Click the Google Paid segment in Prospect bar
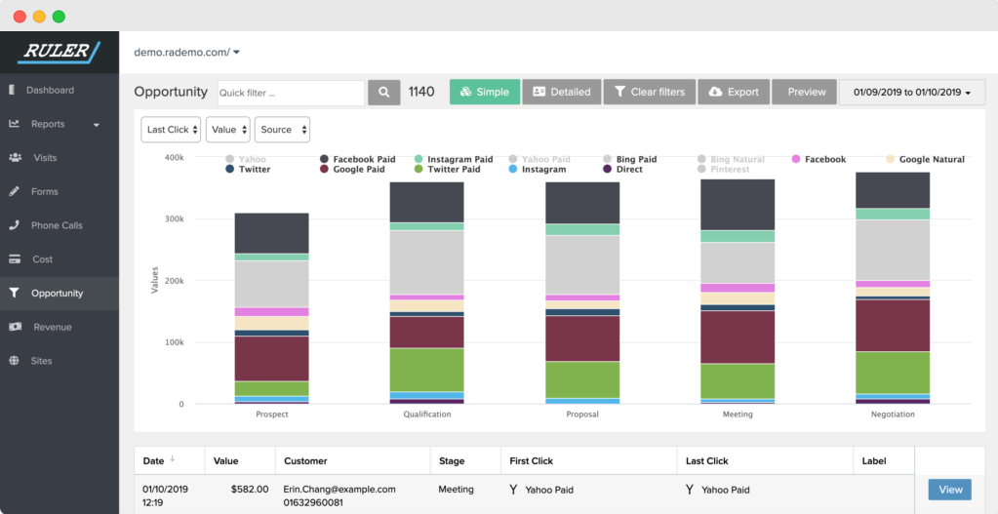The height and width of the screenshot is (514, 998). click(271, 358)
